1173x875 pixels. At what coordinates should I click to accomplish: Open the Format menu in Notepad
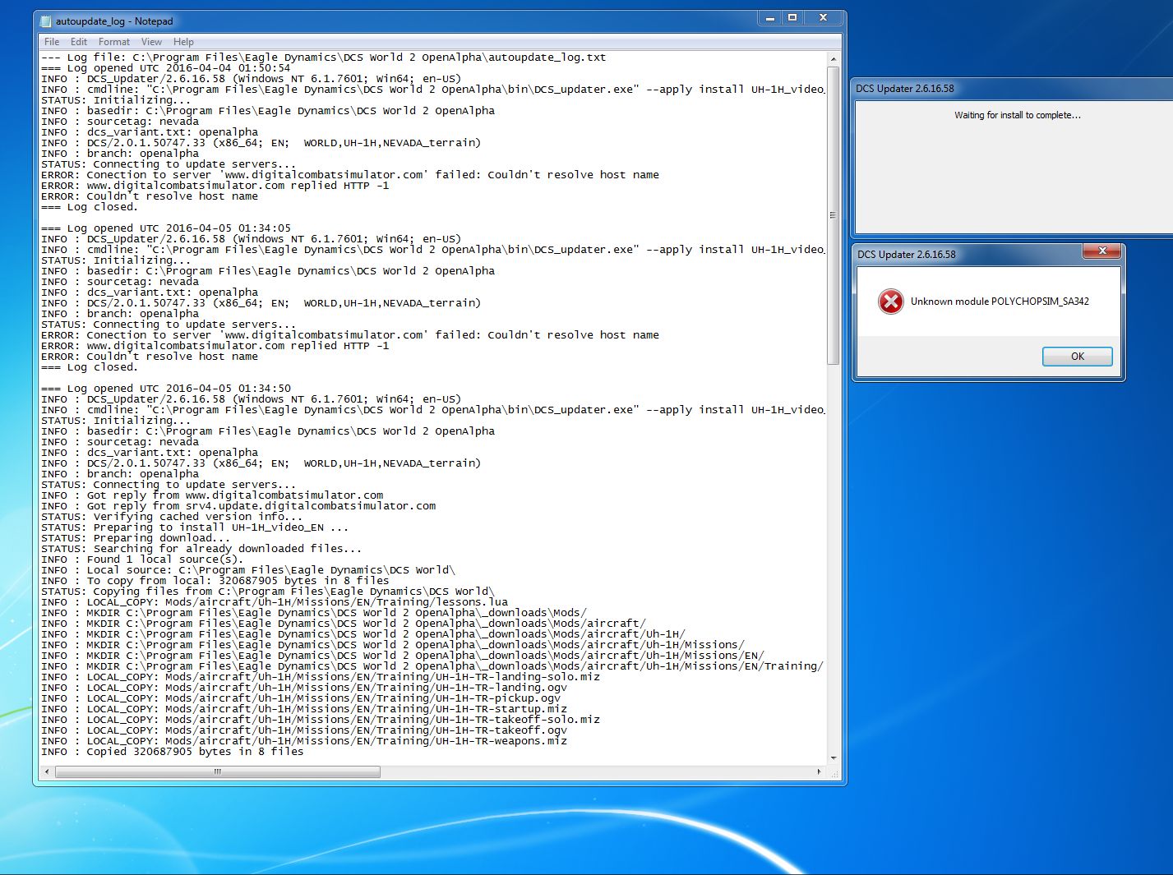pyautogui.click(x=114, y=42)
